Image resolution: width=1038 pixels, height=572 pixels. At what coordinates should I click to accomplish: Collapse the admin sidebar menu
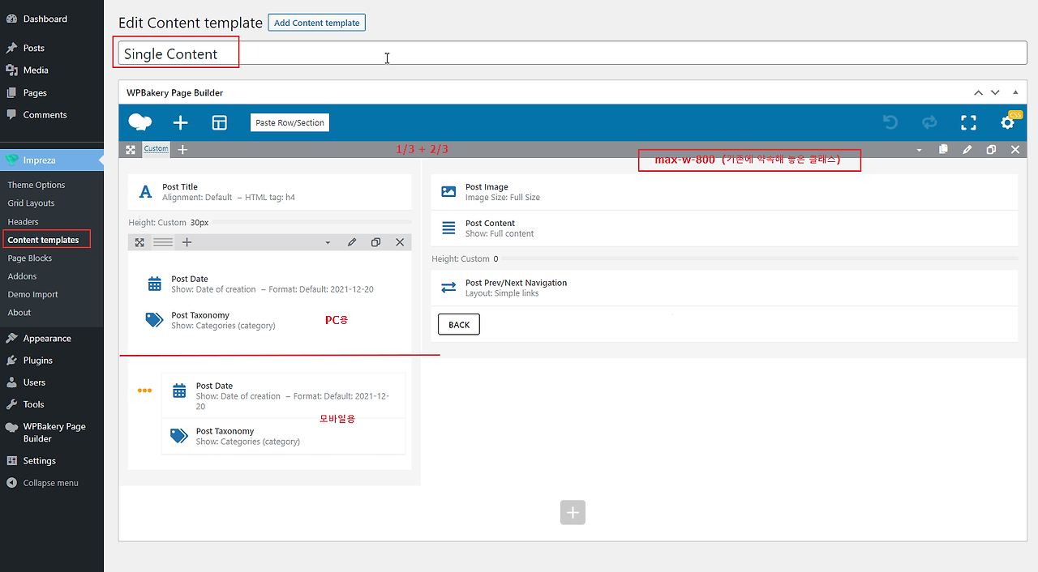52,483
